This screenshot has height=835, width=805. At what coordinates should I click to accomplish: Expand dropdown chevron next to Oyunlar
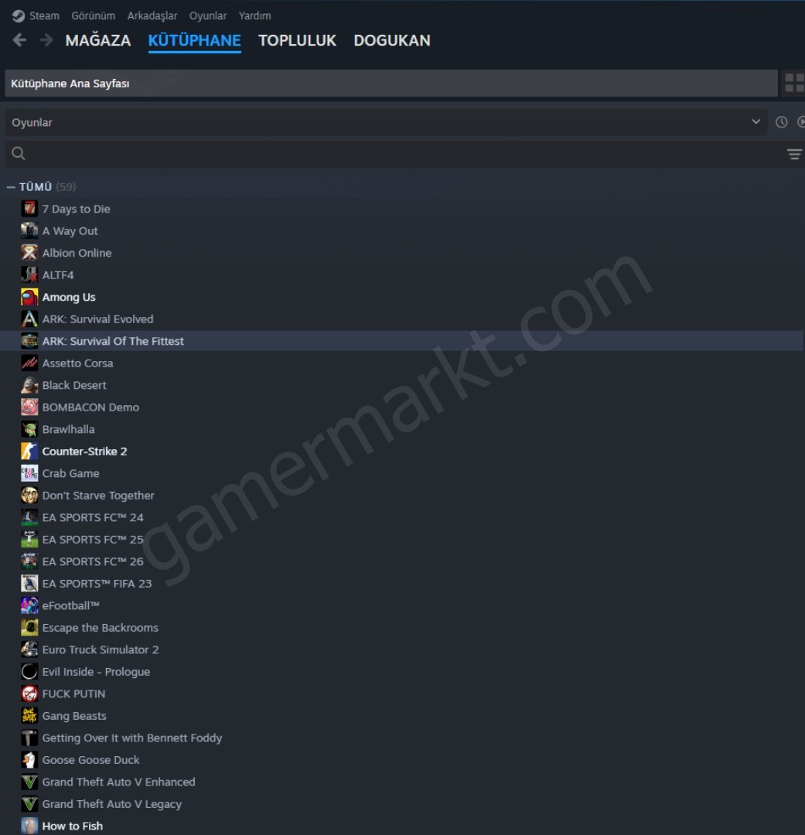click(x=756, y=122)
